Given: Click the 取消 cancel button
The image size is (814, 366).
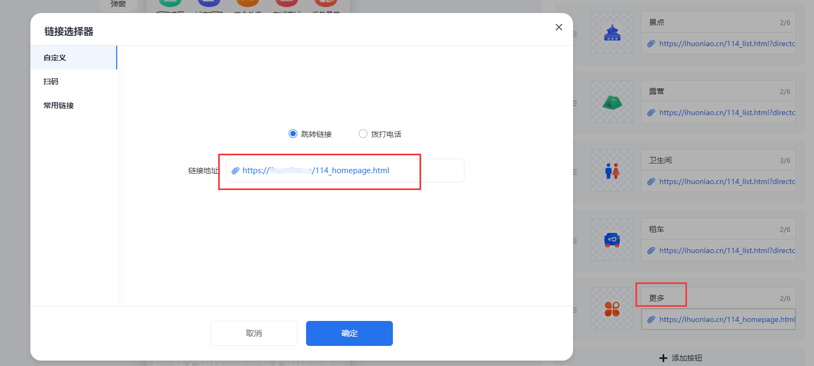Looking at the screenshot, I should pos(254,333).
